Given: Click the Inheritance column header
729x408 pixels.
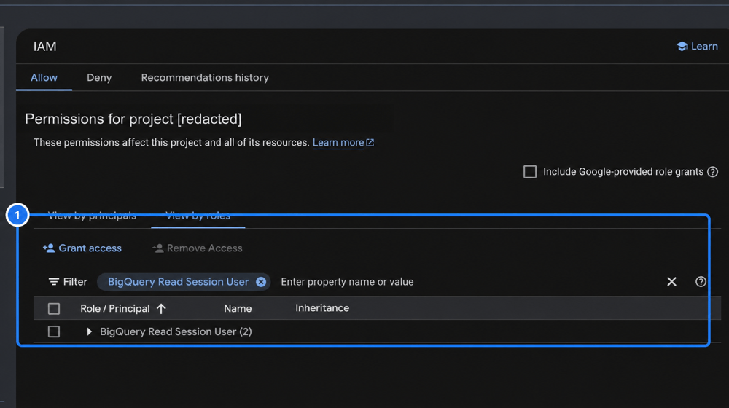Looking at the screenshot, I should click(322, 308).
